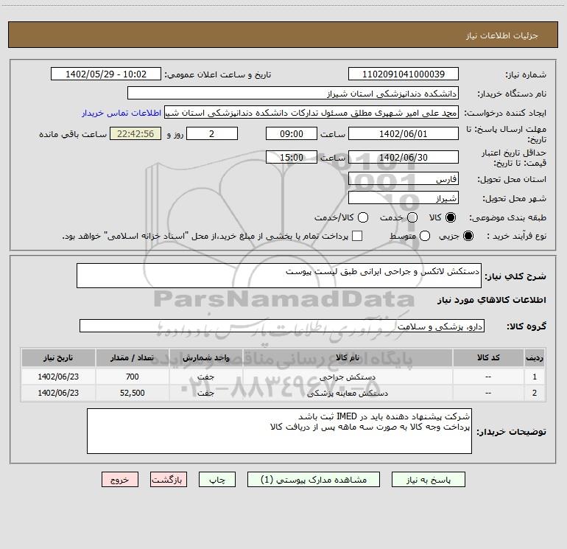The width and height of the screenshot is (567, 549).
Task: Click the deadline time field 09:00
Action: point(292,134)
